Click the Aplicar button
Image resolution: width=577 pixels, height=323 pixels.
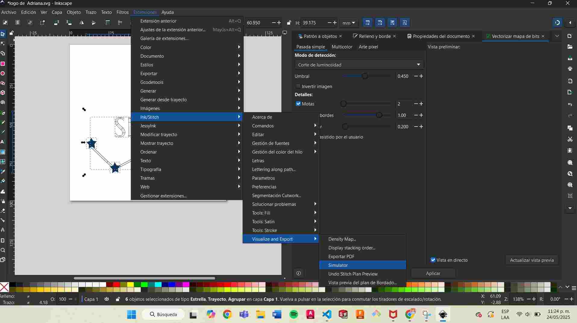tap(433, 273)
